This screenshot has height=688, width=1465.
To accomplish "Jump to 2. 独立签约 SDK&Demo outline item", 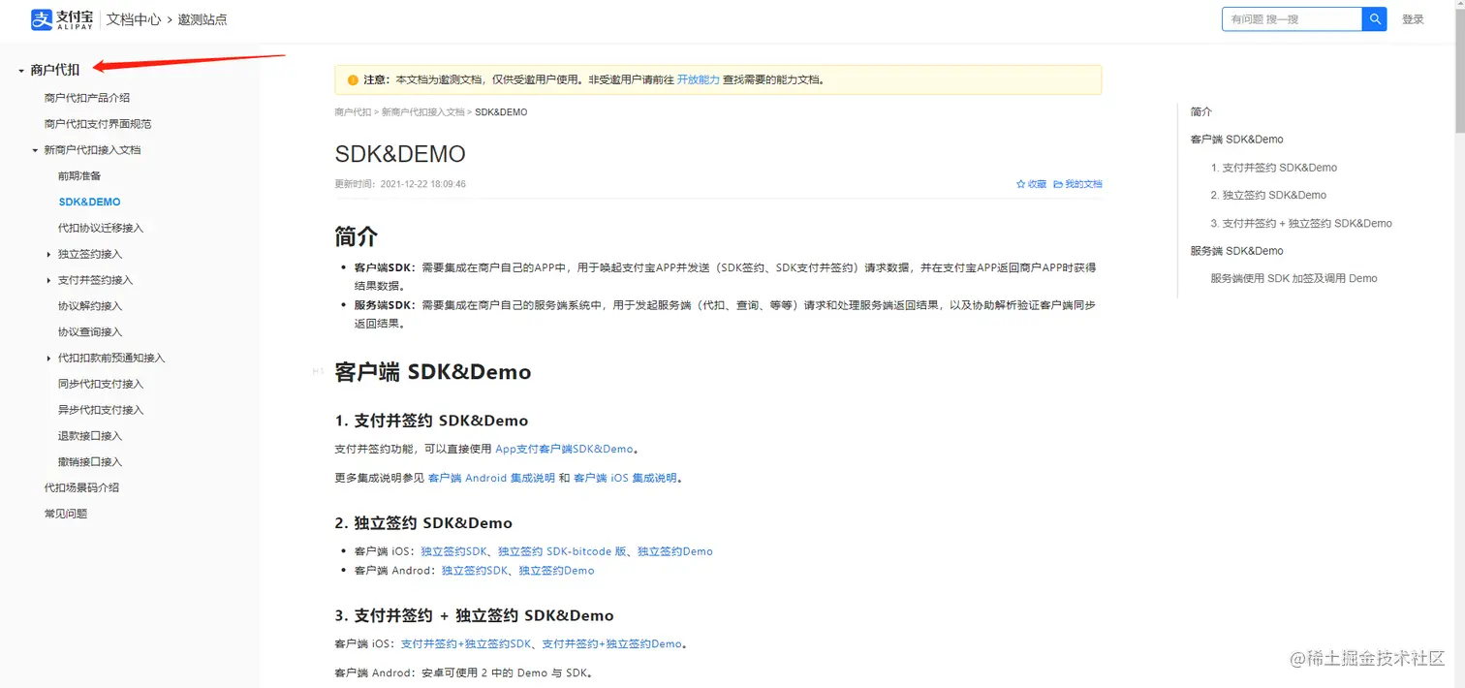I will [1269, 196].
